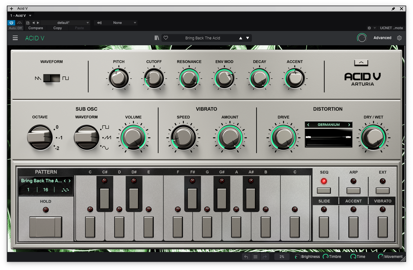The width and height of the screenshot is (413, 270).
Task: Open the default* host preset dropdown
Action: point(65,23)
